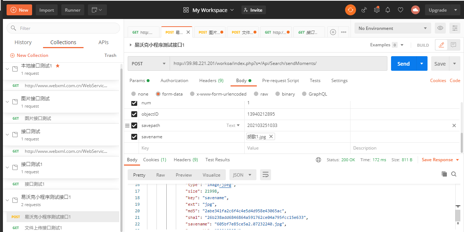Open the No Environment dropdown

393,28
